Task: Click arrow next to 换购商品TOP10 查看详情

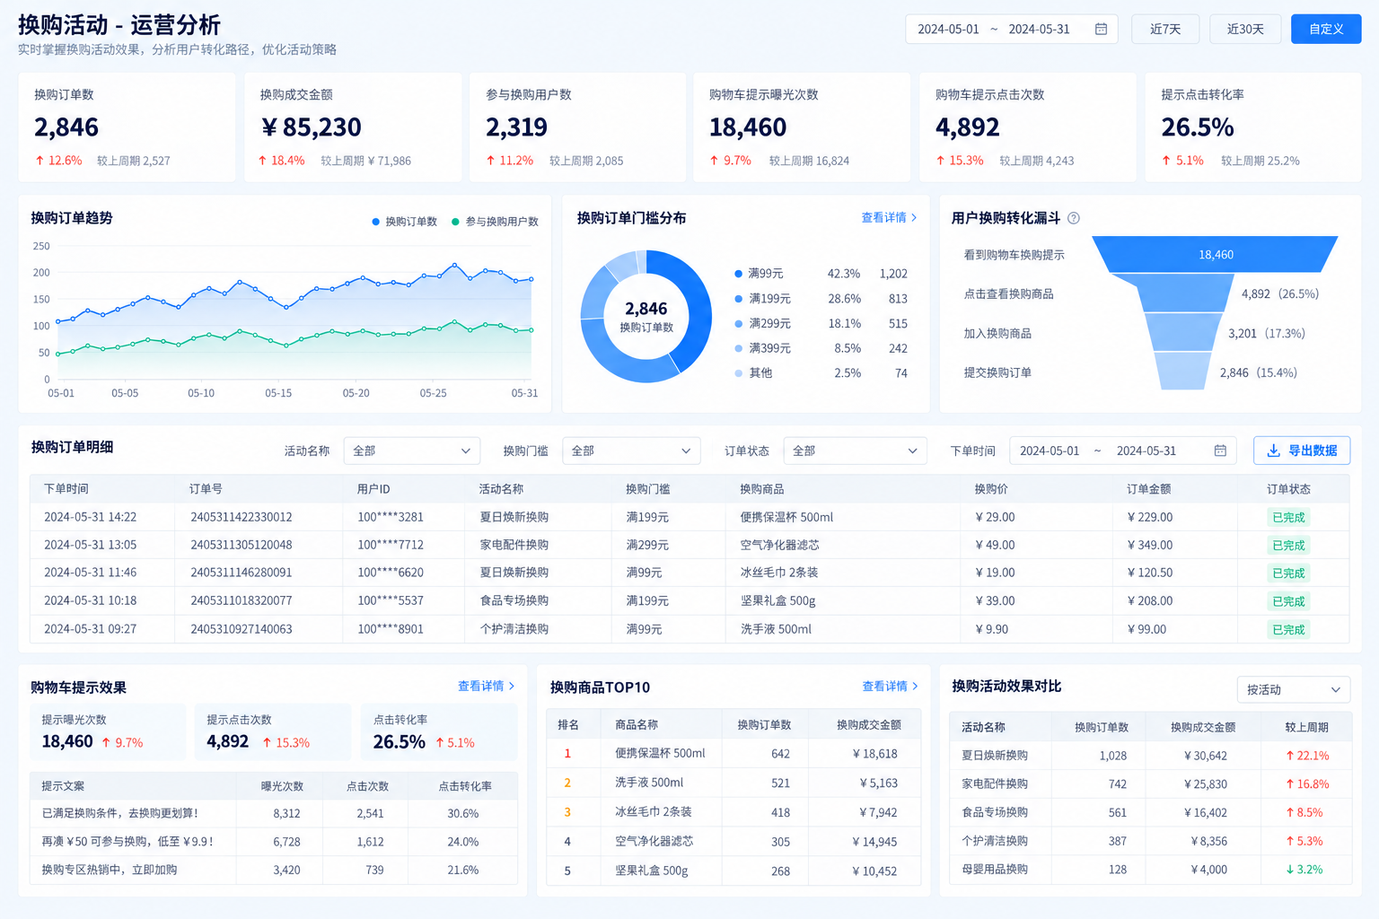Action: [915, 686]
